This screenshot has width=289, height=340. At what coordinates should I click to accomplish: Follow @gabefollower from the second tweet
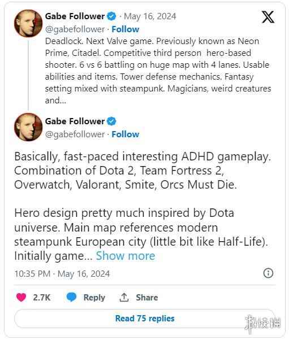tap(126, 134)
